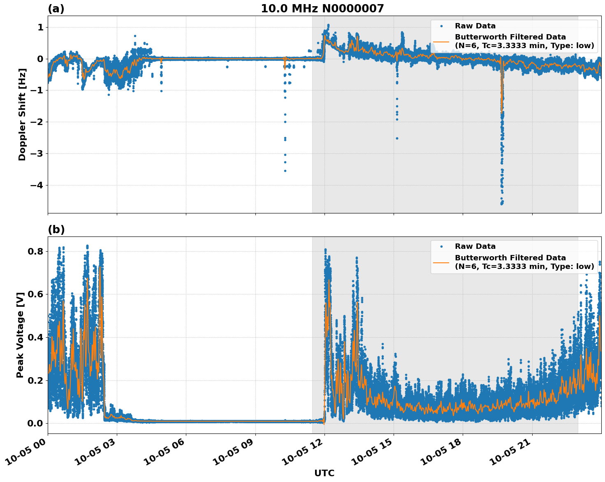Select the "Raw Data" legend text in panel (a)
The height and width of the screenshot is (482, 605).
(x=475, y=26)
